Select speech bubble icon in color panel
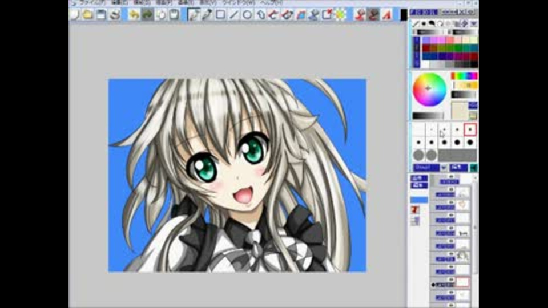Image resolution: width=548 pixels, height=308 pixels. tap(432, 23)
